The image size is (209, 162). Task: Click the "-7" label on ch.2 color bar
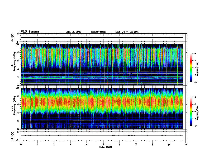click(x=195, y=104)
